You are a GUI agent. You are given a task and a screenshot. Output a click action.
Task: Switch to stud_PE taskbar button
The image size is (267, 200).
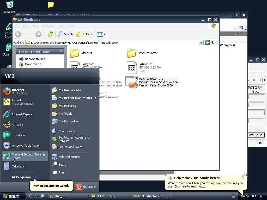point(68,196)
